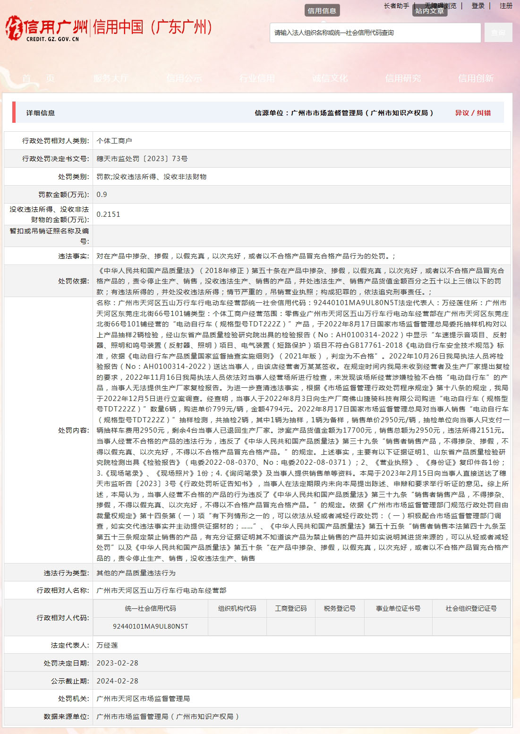
Task: Click the publication deadline 2024-02-28
Action: 117,681
